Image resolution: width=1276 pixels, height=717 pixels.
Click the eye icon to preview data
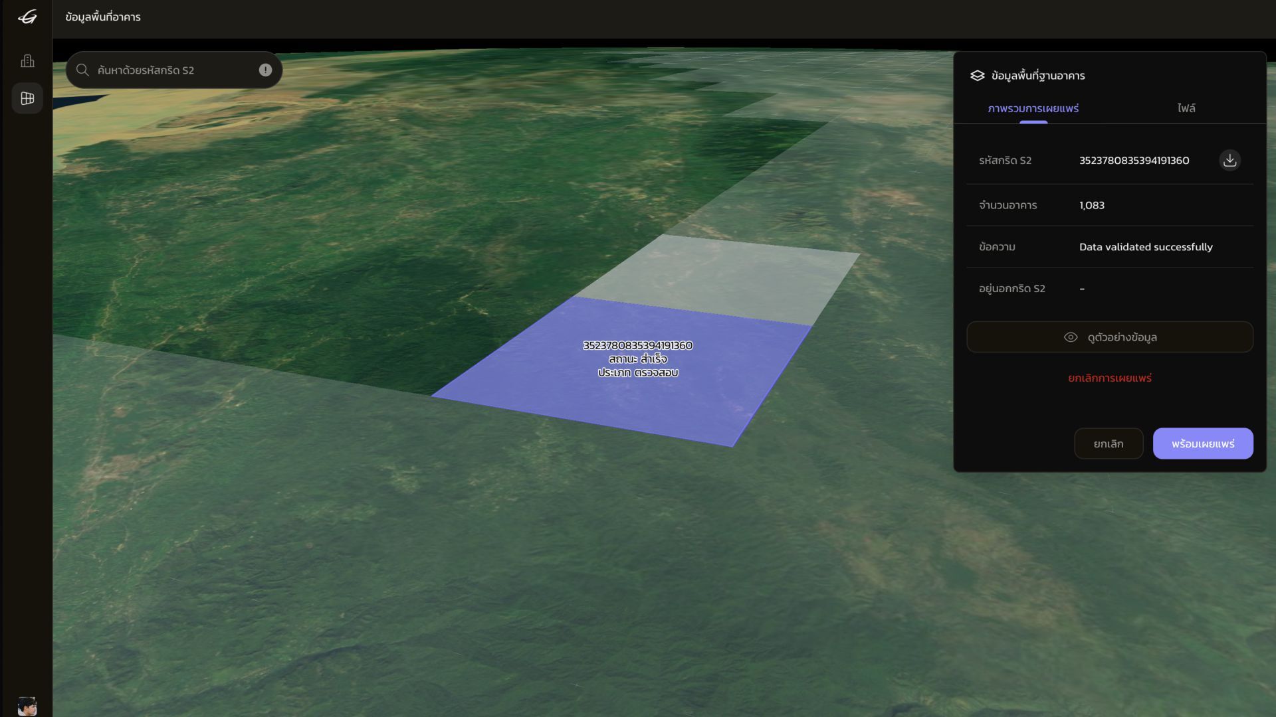pos(1070,337)
